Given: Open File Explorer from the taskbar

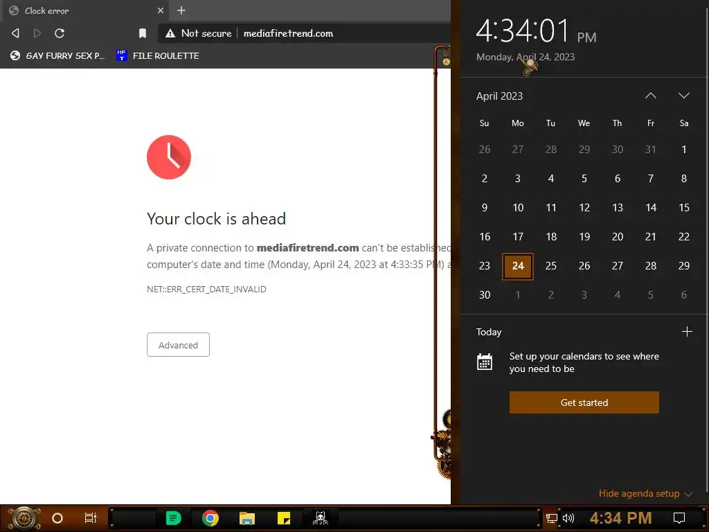Looking at the screenshot, I should [247, 518].
